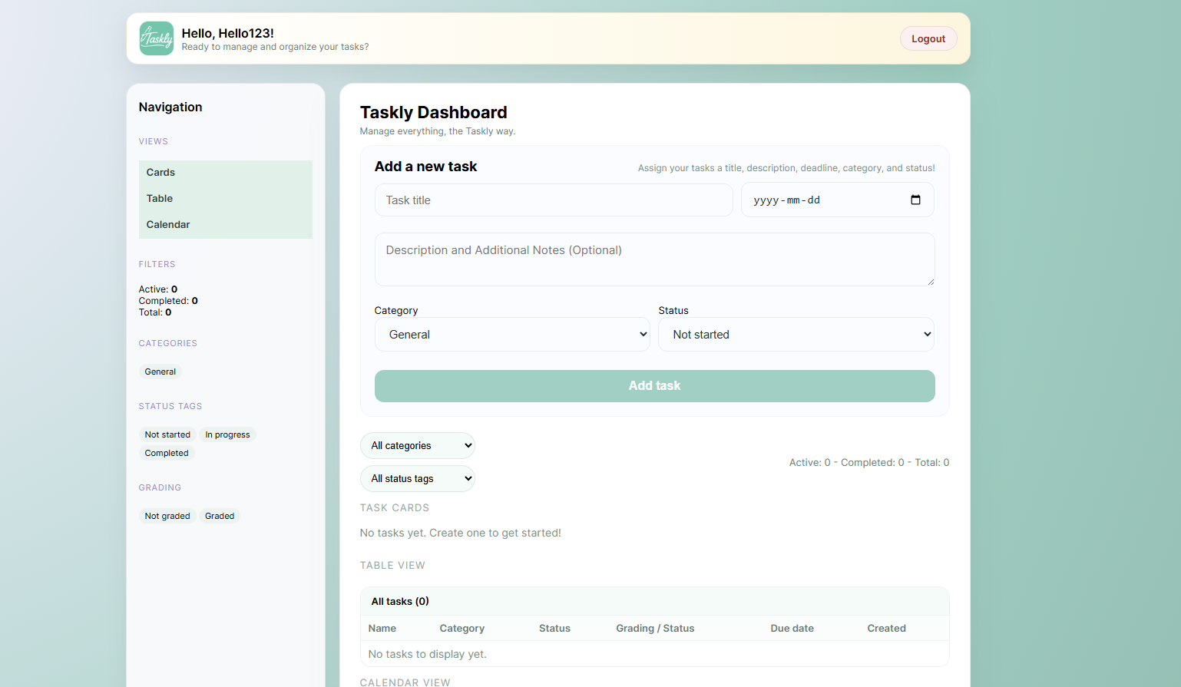Open the All status tags filter dropdown
This screenshot has width=1181, height=687.
pos(417,478)
